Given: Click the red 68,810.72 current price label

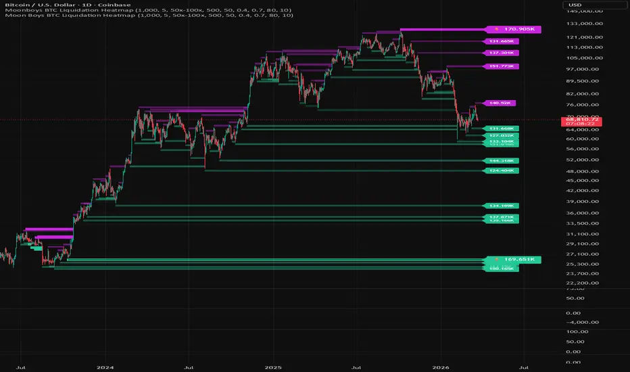Looking at the screenshot, I should pyautogui.click(x=581, y=122).
